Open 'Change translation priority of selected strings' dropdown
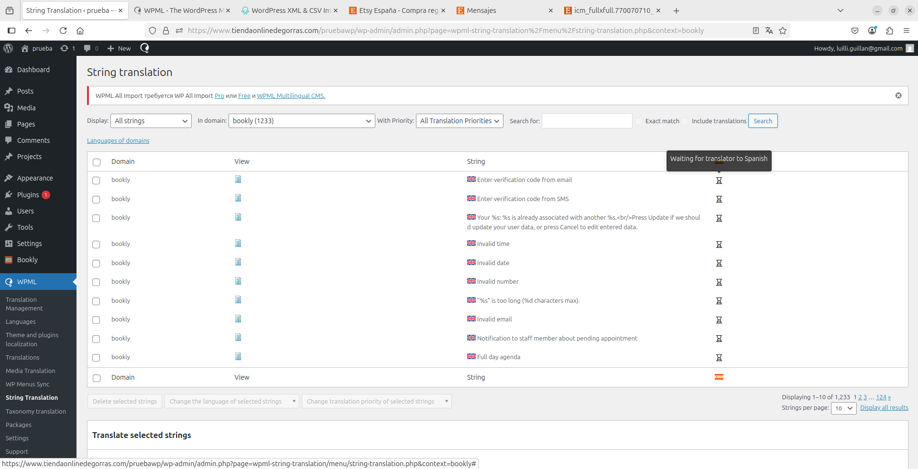Viewport: 918px width, 469px height. 377,401
